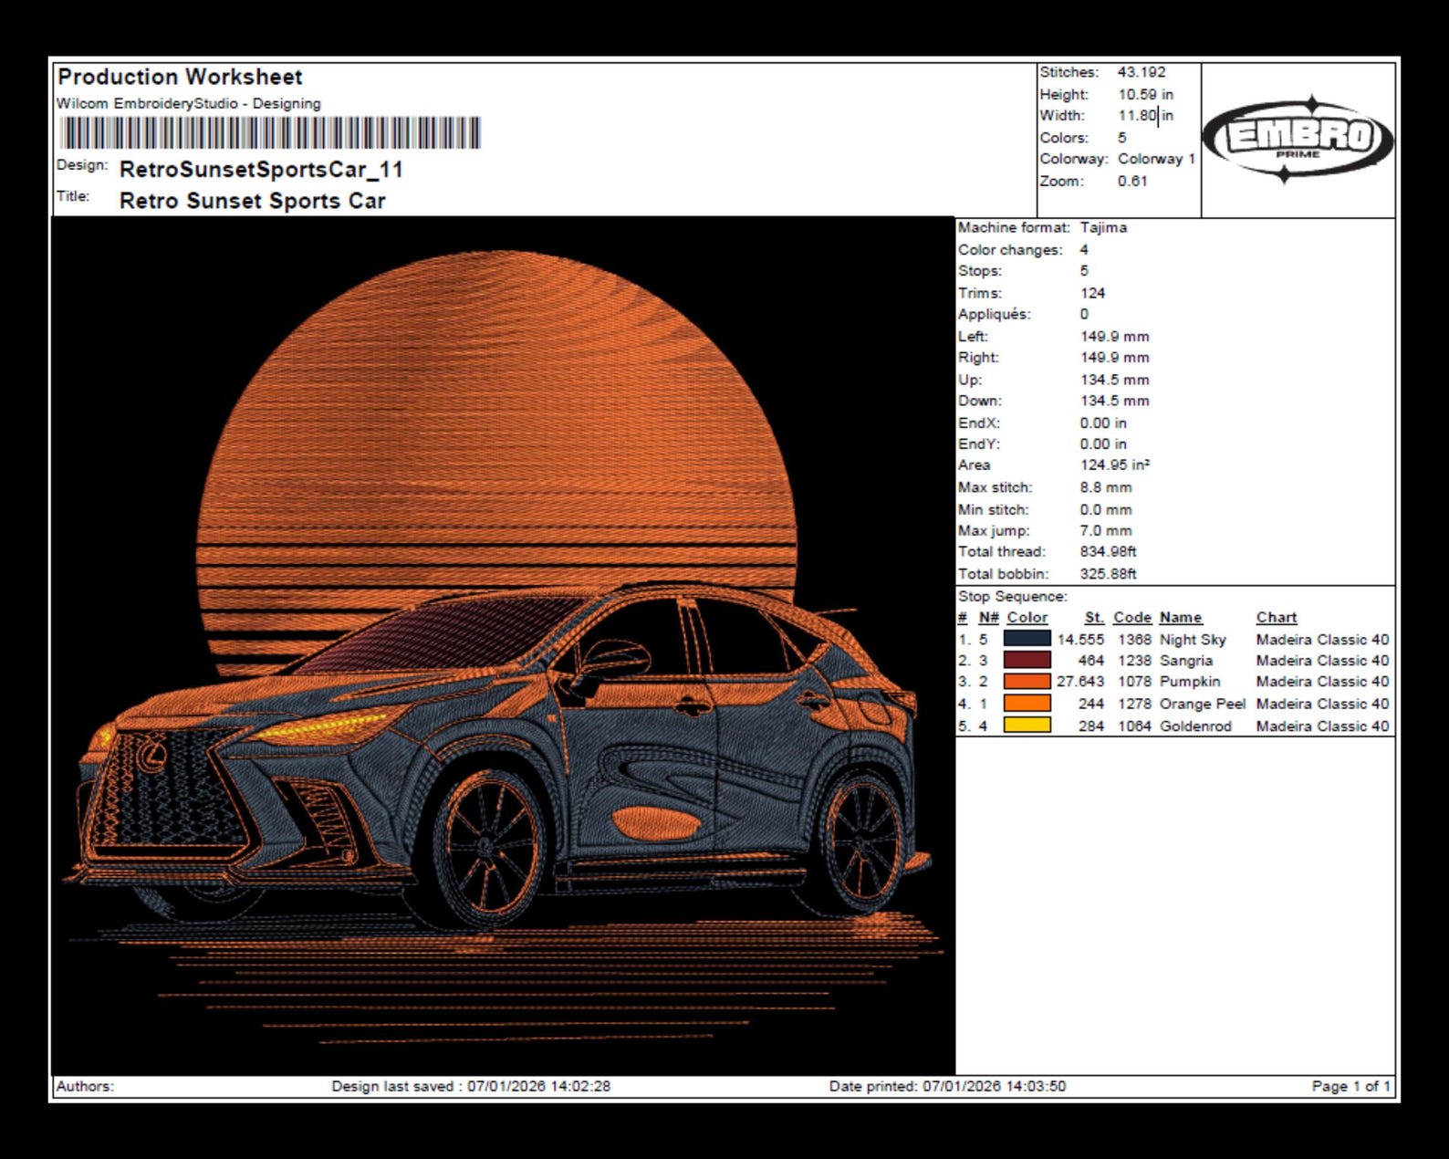
Task: Click the machine format 'Tajima'
Action: click(x=1103, y=227)
